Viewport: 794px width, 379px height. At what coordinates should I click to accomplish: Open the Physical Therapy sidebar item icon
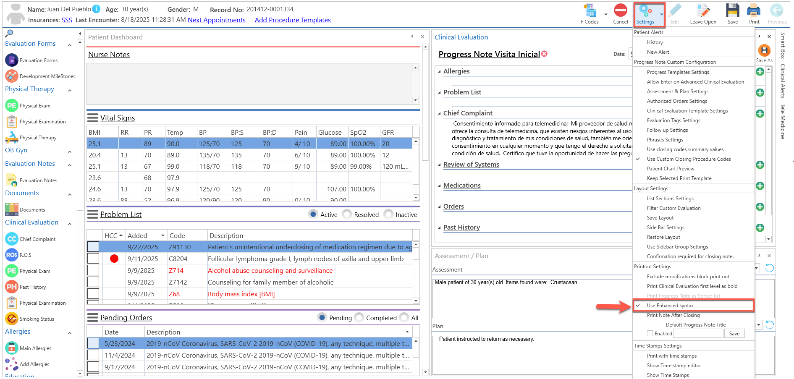pyautogui.click(x=12, y=138)
